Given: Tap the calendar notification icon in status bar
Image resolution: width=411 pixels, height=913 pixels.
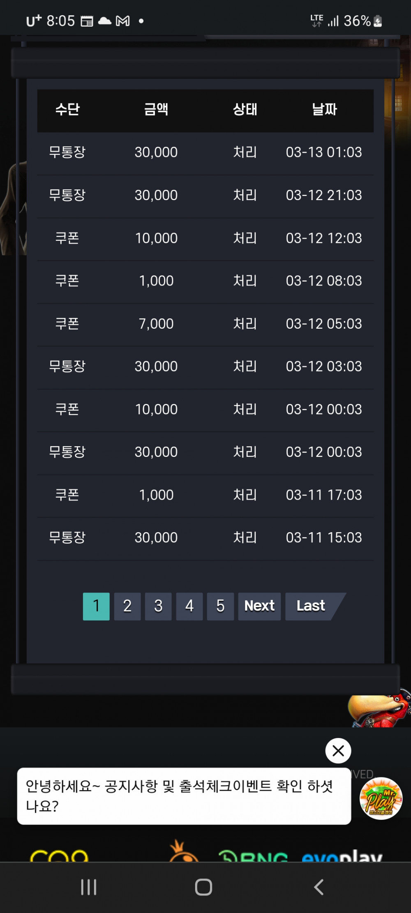Looking at the screenshot, I should tap(87, 21).
